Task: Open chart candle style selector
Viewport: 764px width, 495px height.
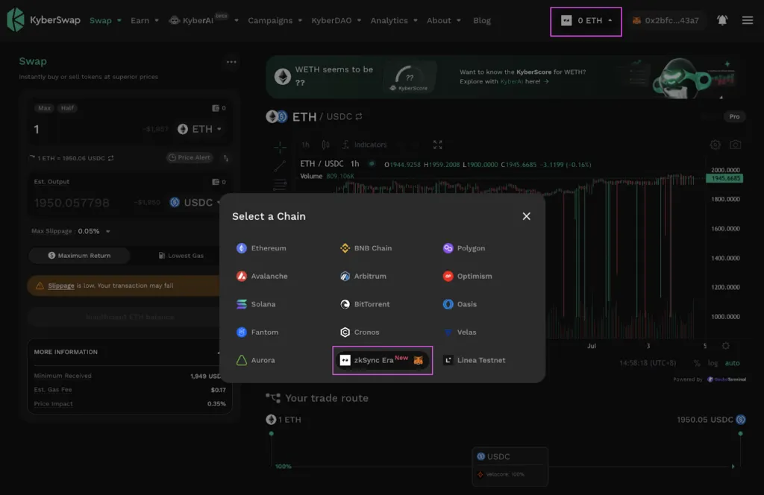Action: [x=325, y=145]
